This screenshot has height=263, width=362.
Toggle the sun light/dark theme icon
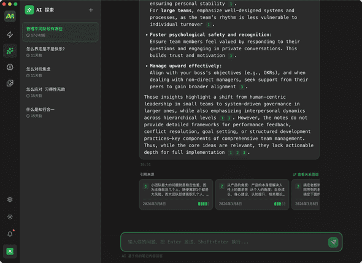coord(10,217)
